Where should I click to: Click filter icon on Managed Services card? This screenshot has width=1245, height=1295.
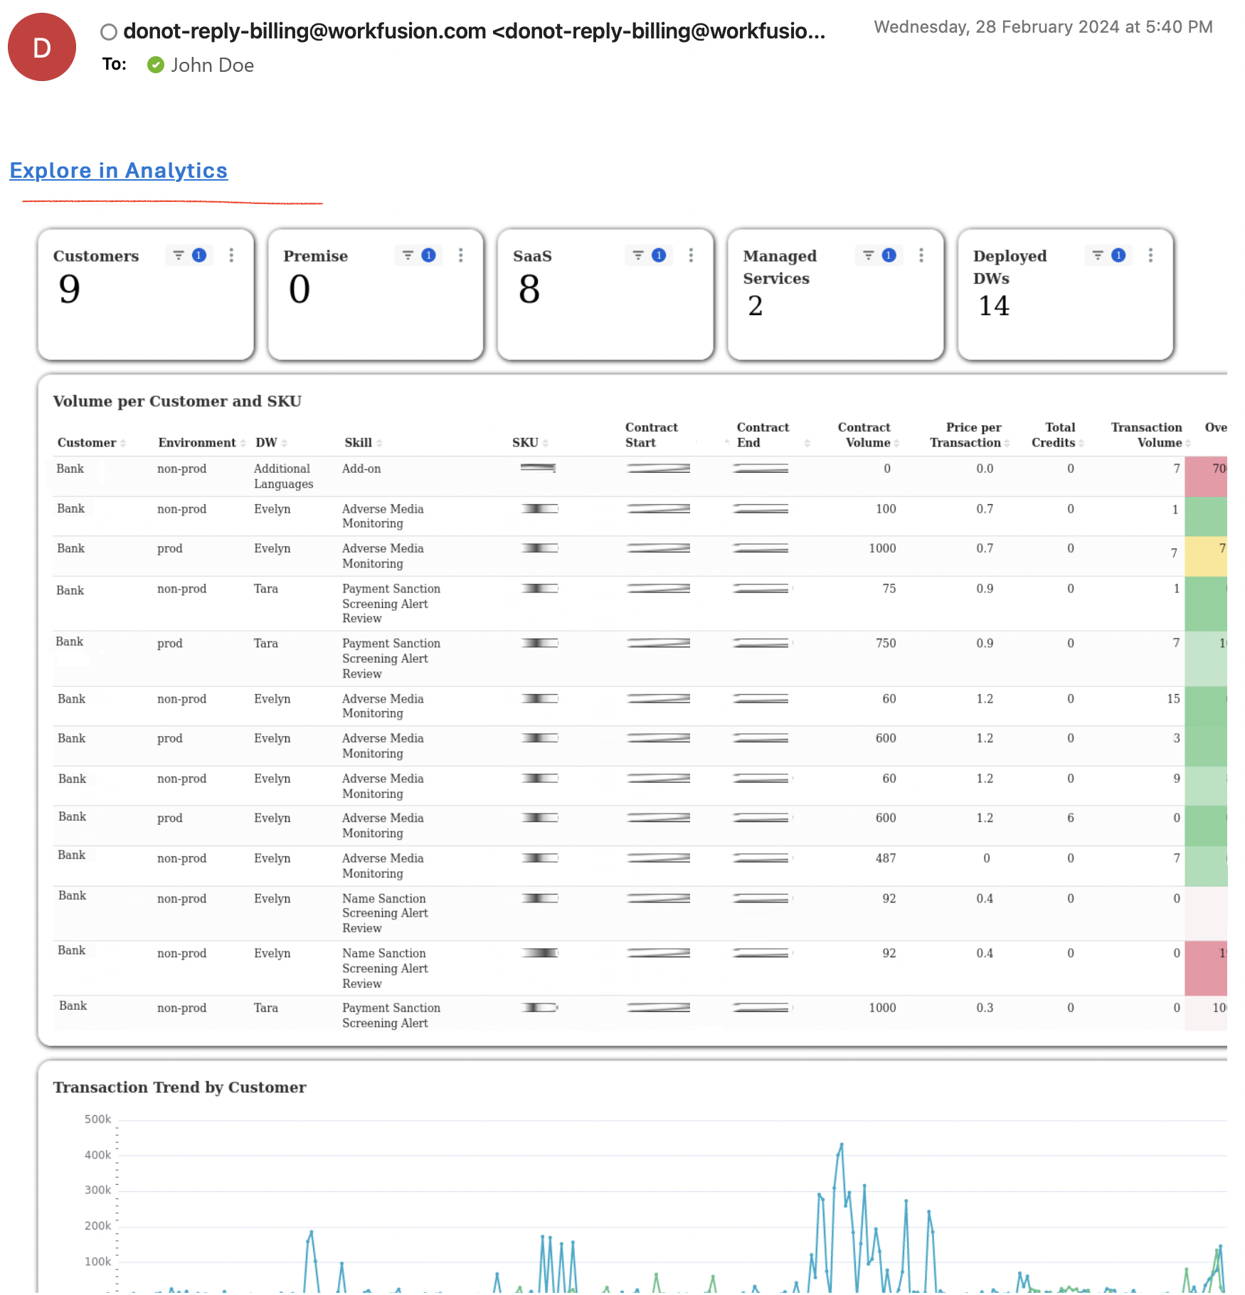click(x=869, y=255)
